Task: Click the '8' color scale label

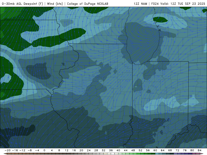Action: [x=59, y=150]
